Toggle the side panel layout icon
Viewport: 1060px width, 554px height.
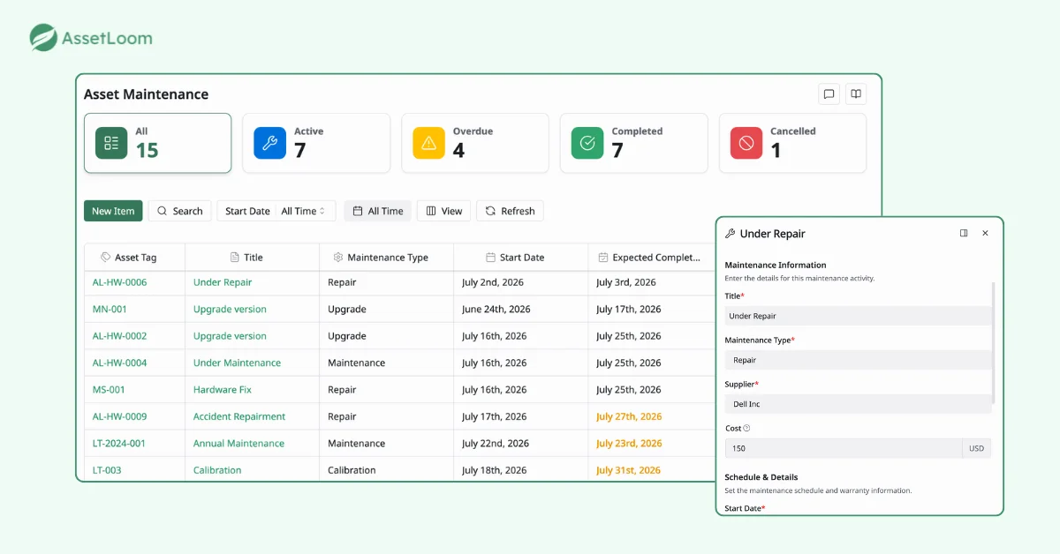(964, 234)
